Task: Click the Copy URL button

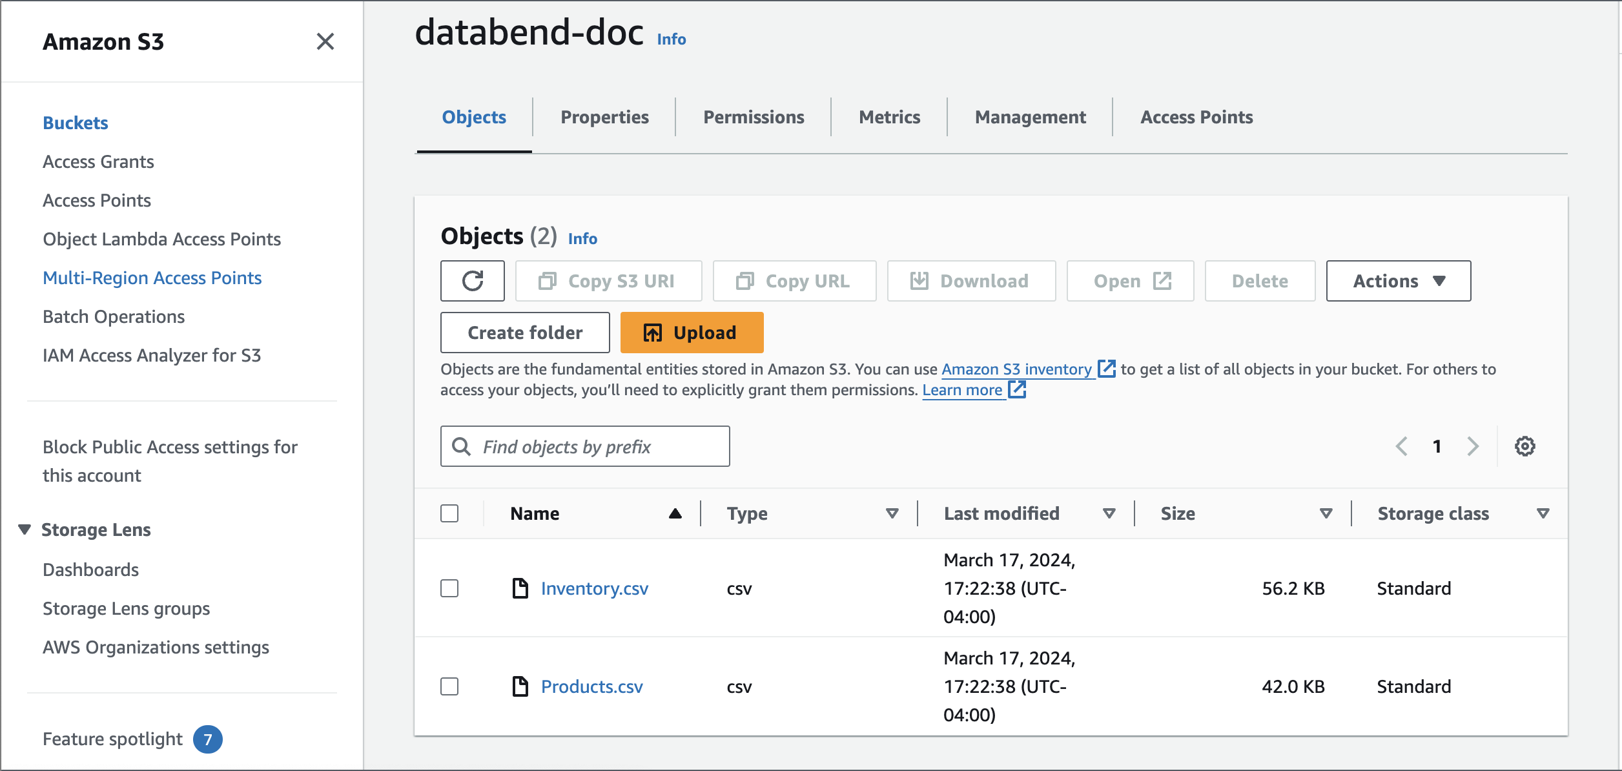Action: pyautogui.click(x=794, y=281)
